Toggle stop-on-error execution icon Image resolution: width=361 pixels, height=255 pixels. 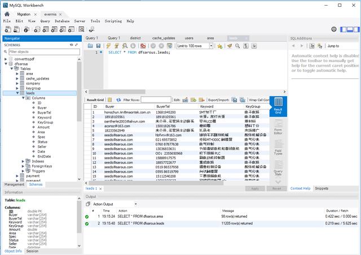click(143, 46)
